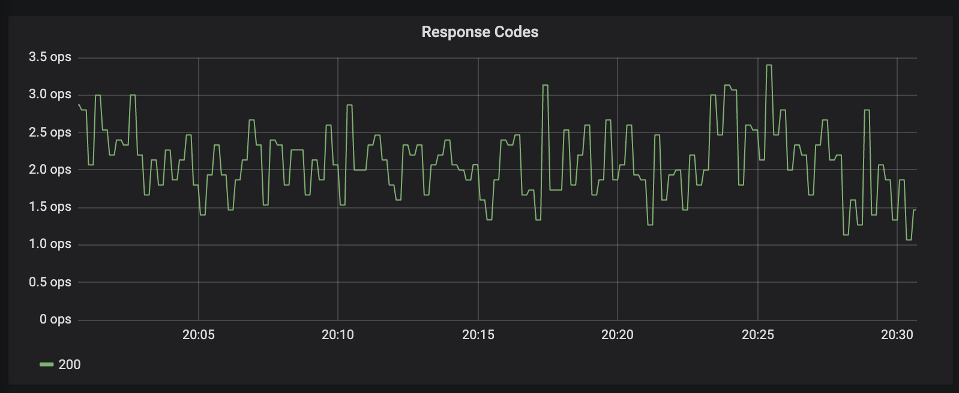Click the 2.0 ops y-axis label
The height and width of the screenshot is (393, 959).
[50, 169]
